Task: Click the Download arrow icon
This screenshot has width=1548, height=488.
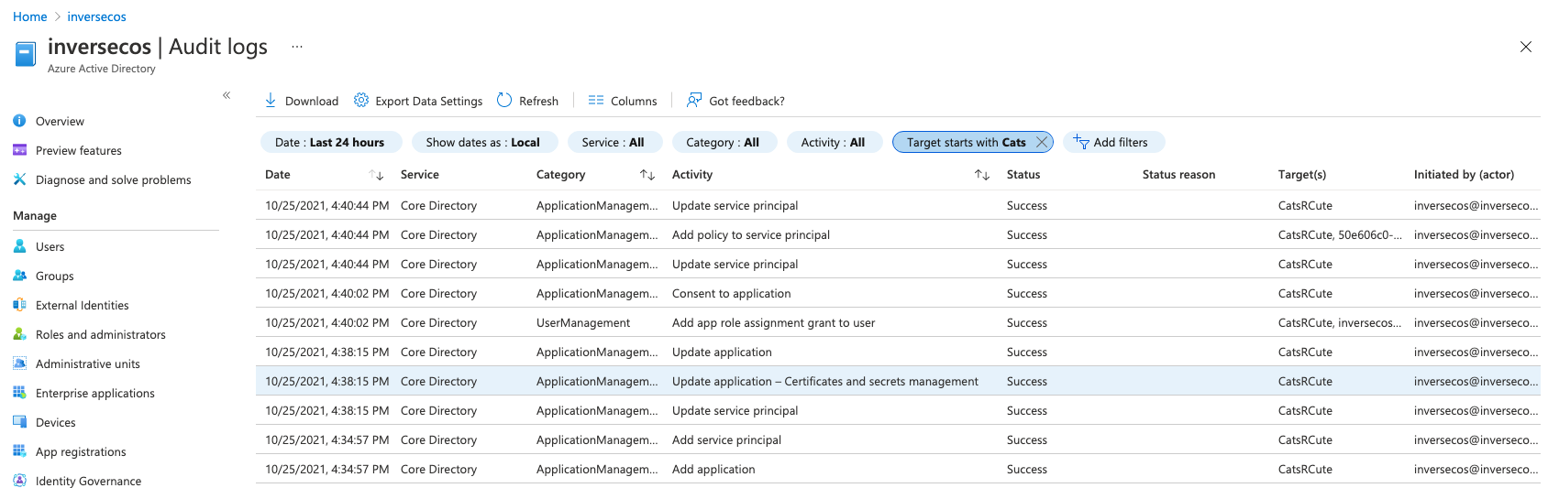Action: tap(271, 101)
